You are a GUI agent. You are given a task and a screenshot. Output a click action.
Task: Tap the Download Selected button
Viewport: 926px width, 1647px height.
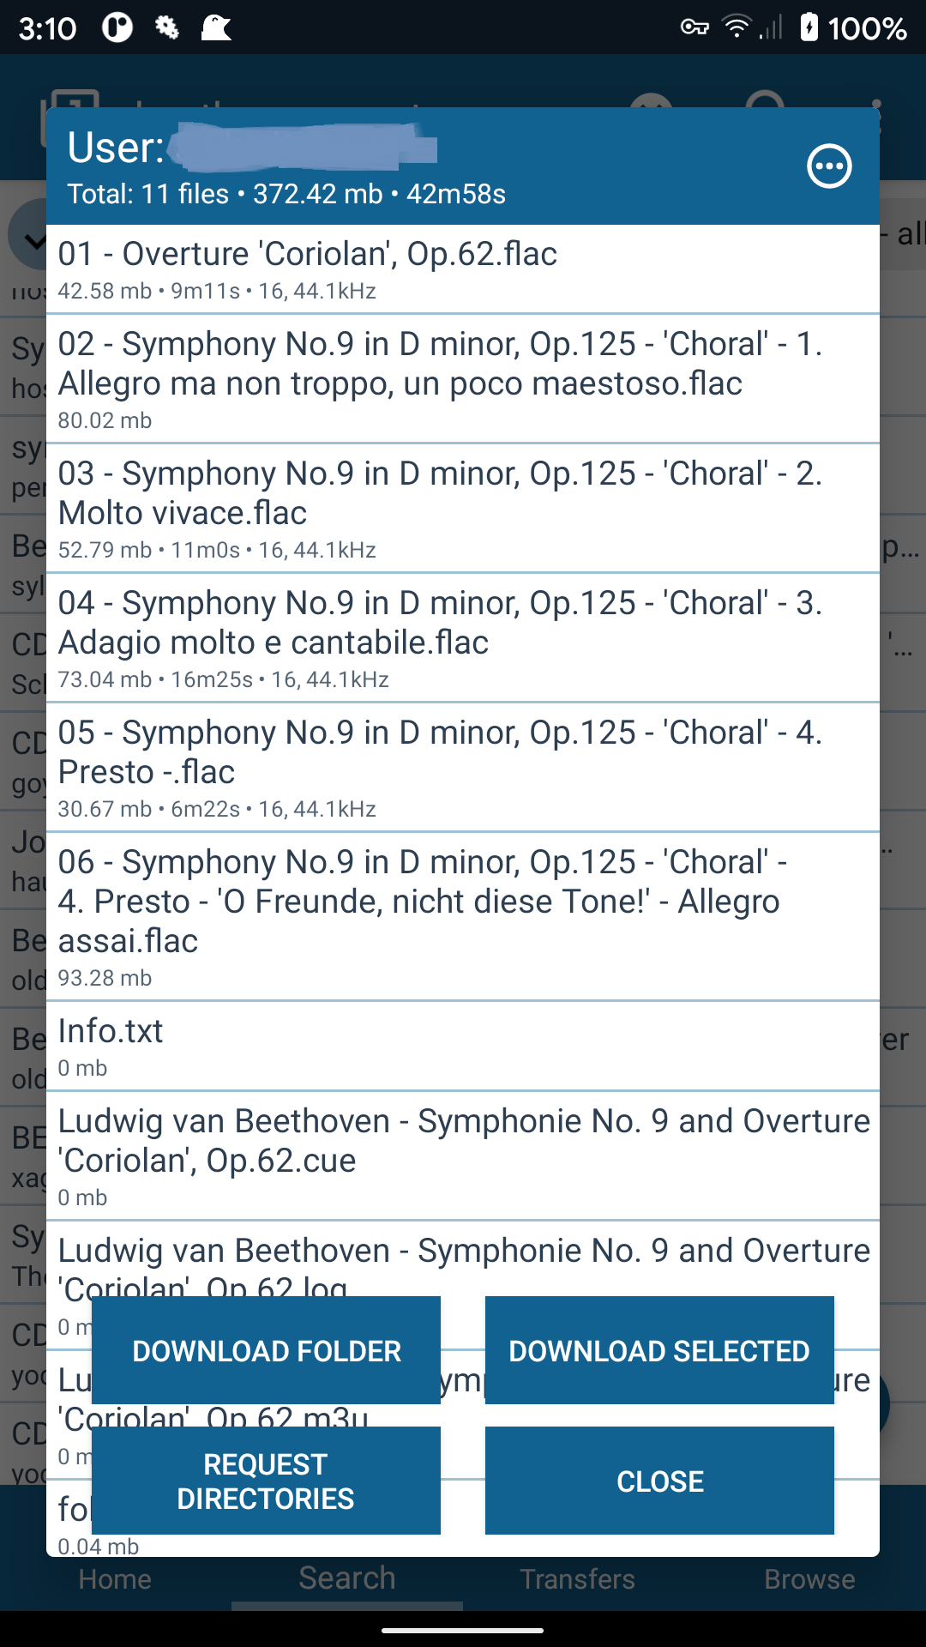pos(659,1350)
